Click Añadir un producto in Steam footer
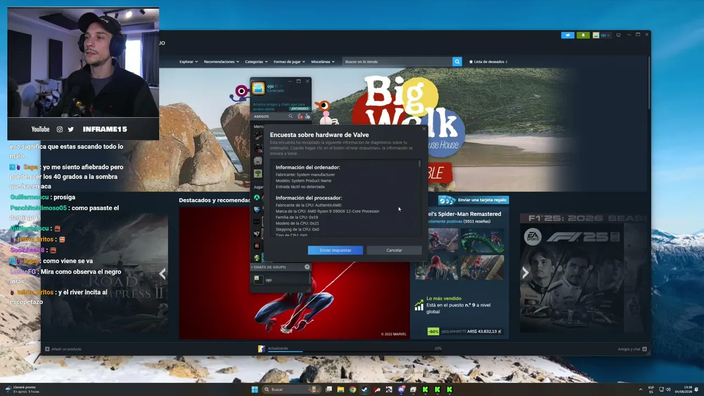The width and height of the screenshot is (704, 396). coord(63,349)
